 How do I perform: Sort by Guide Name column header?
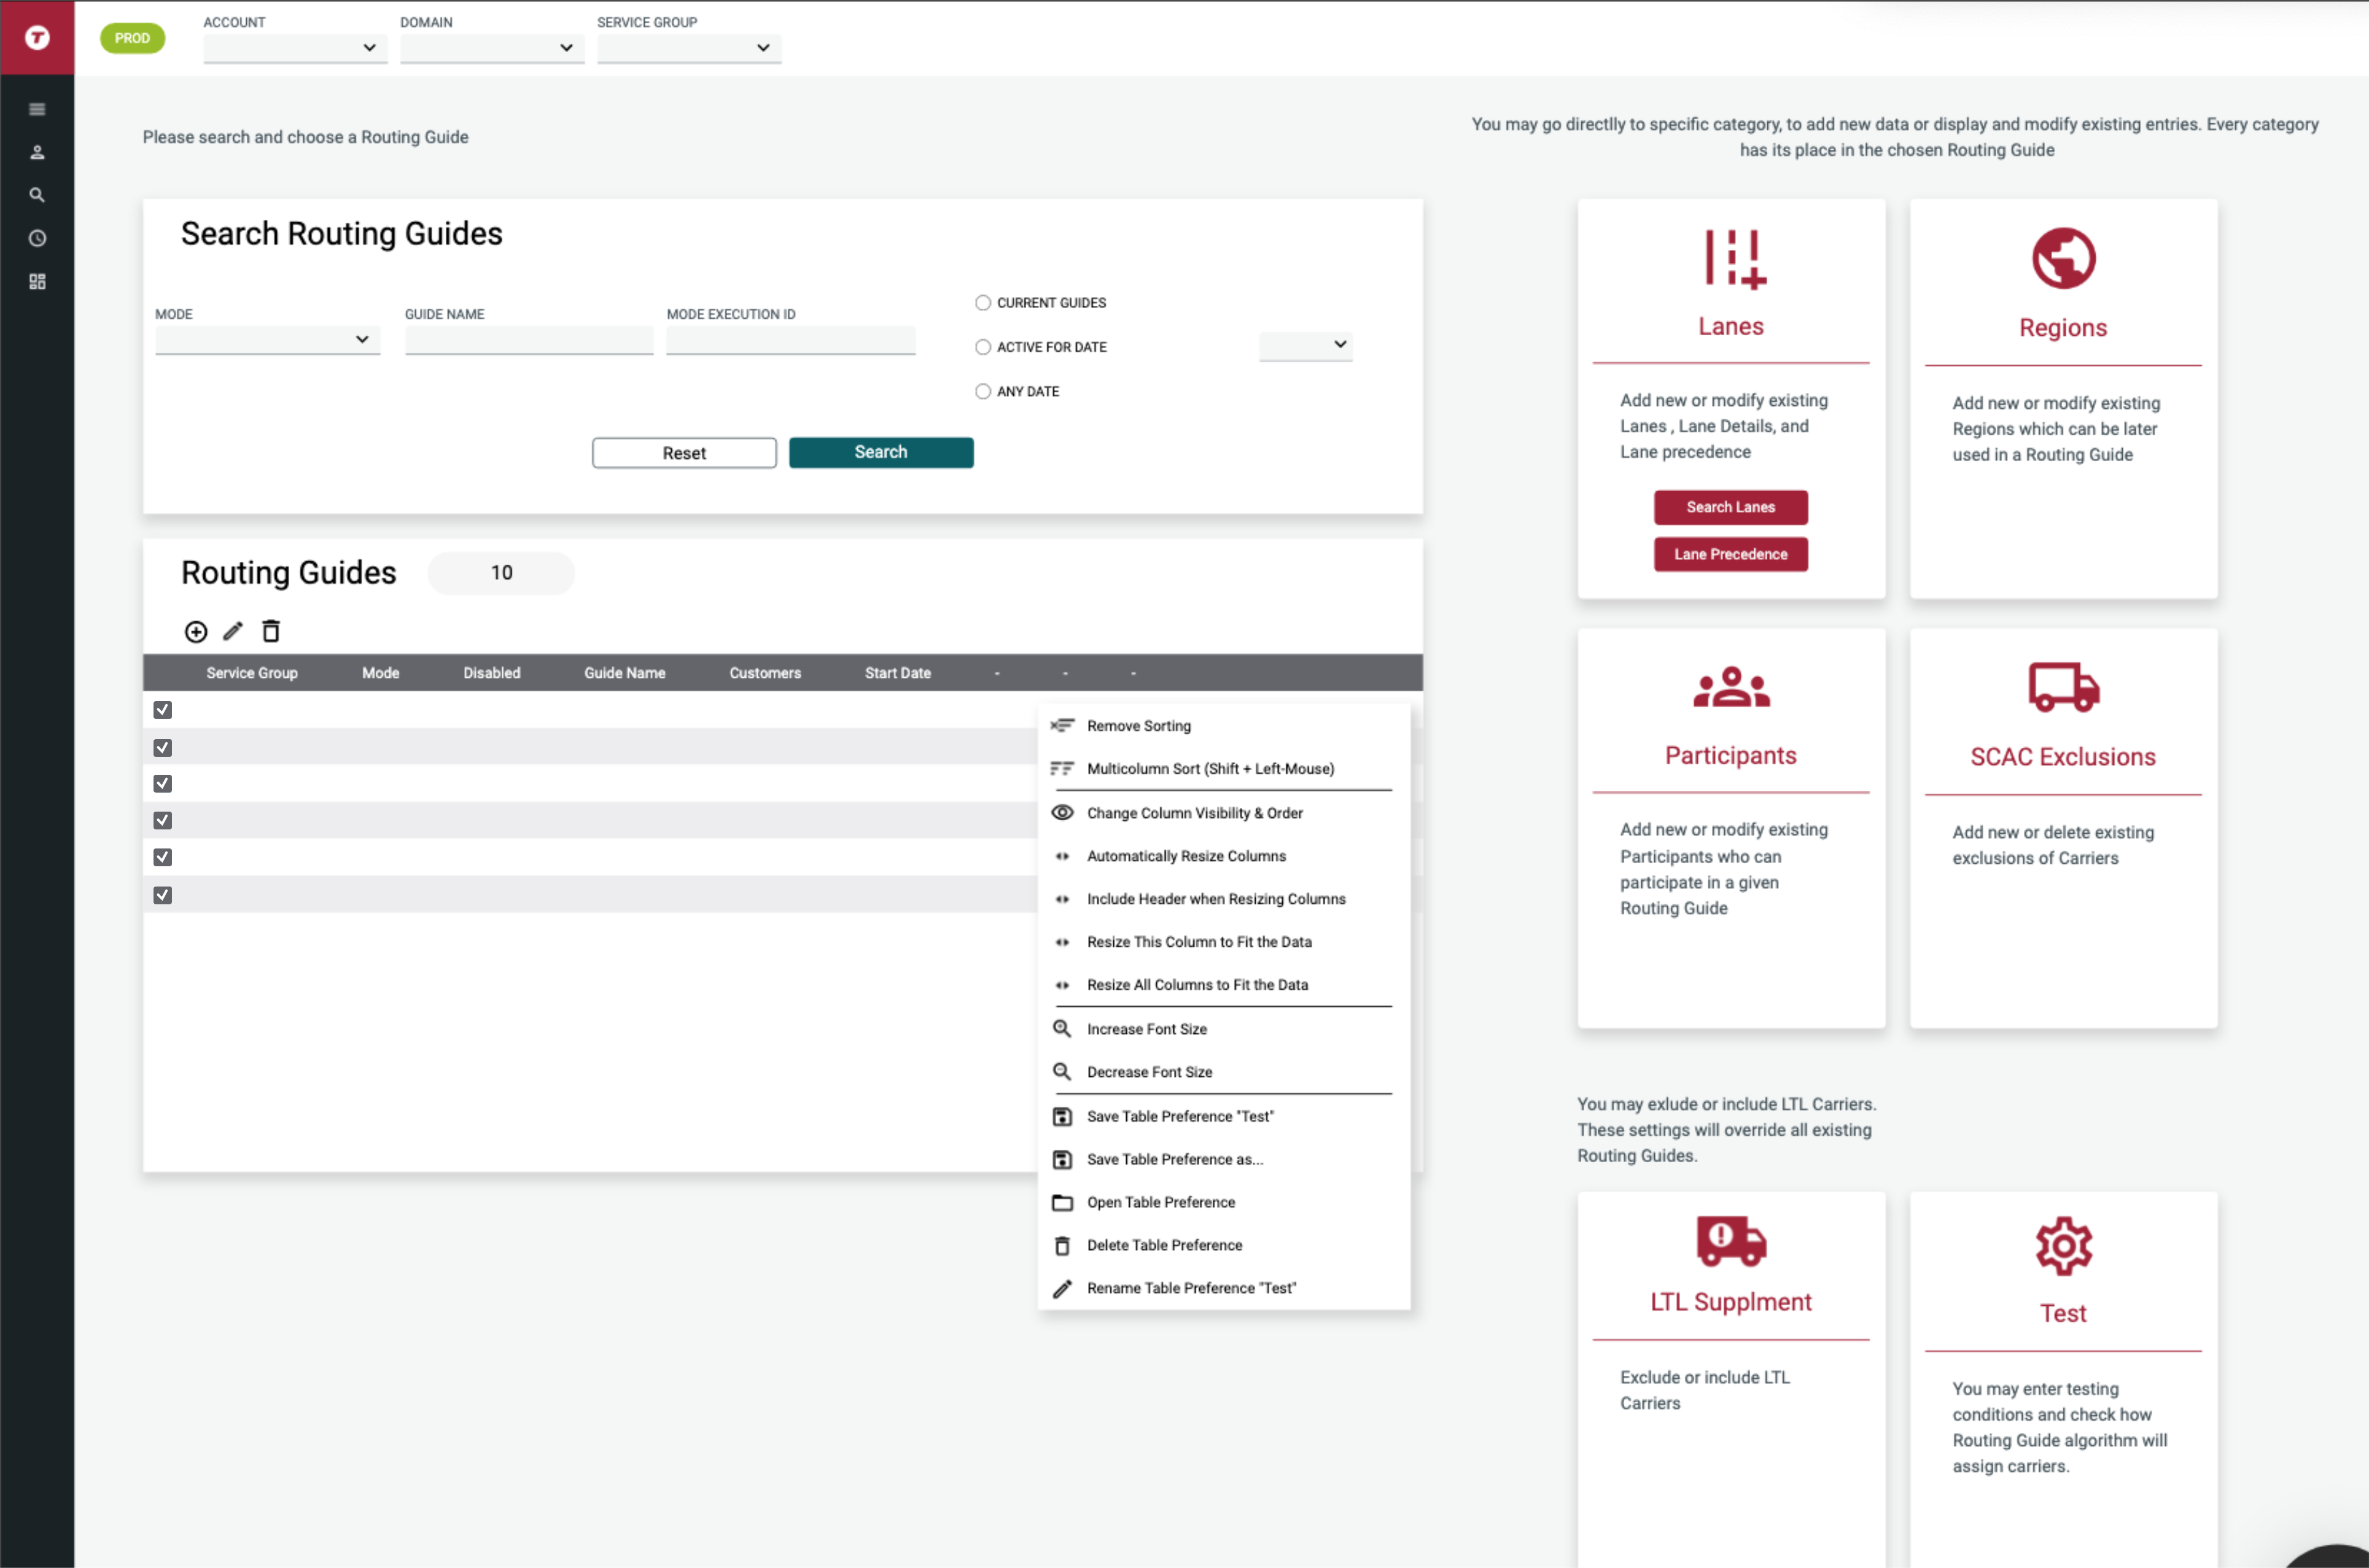click(x=625, y=673)
